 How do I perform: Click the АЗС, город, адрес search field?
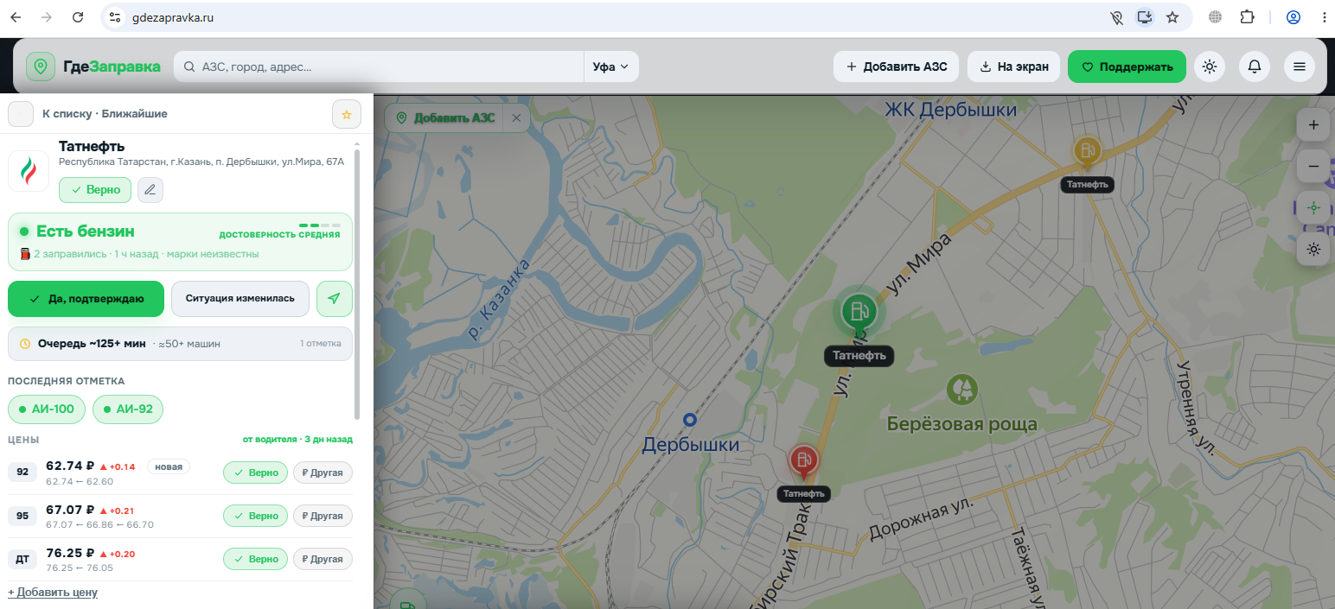[x=379, y=67]
